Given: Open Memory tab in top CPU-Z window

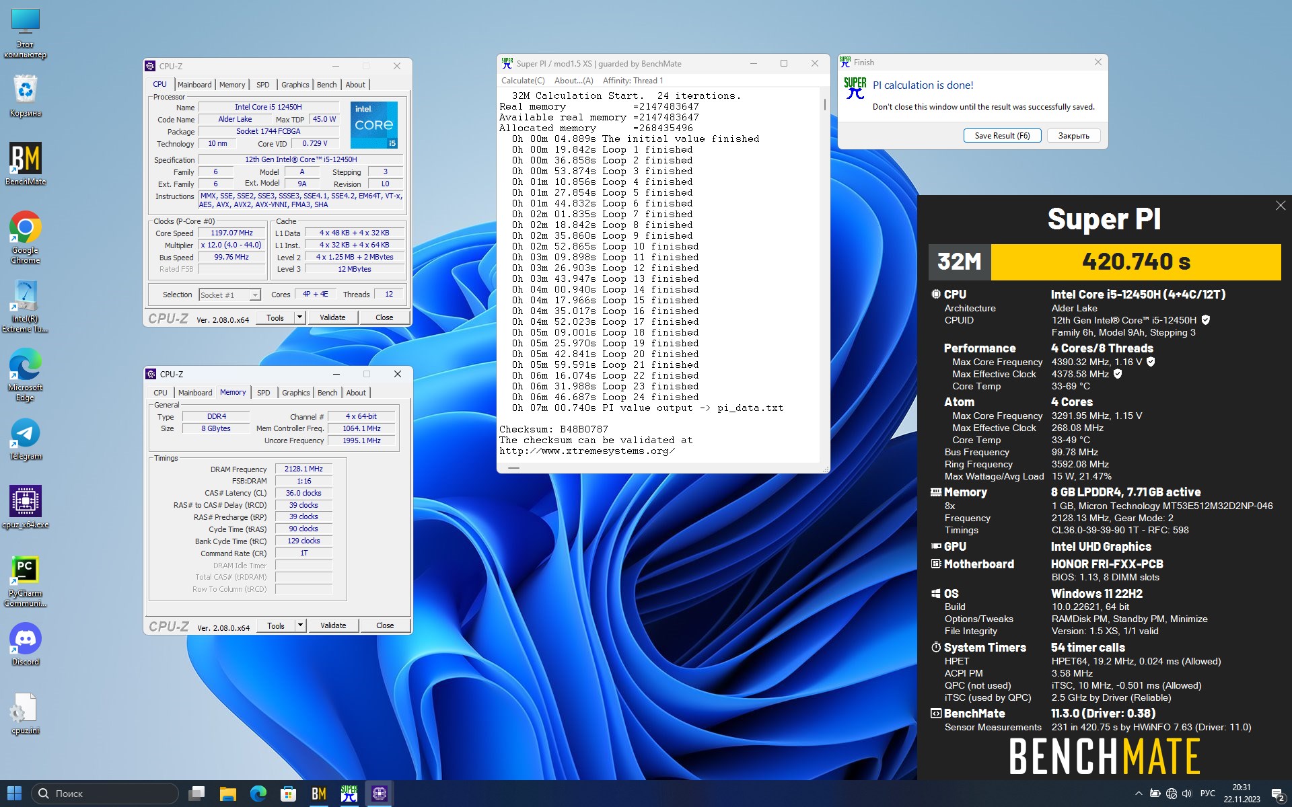Looking at the screenshot, I should coord(232,85).
